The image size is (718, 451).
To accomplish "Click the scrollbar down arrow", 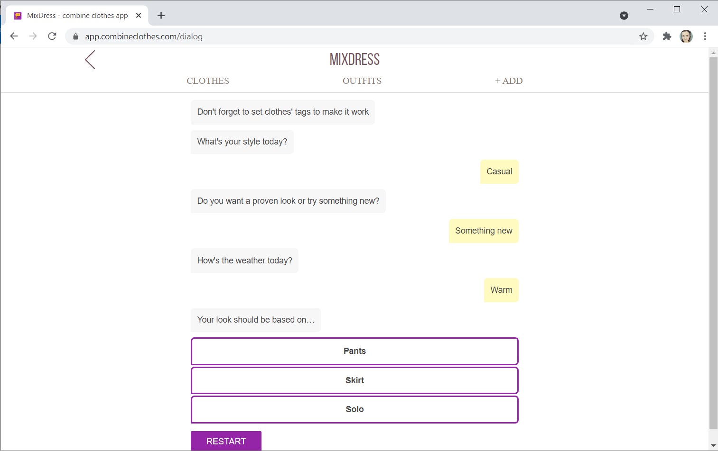I will tap(713, 446).
